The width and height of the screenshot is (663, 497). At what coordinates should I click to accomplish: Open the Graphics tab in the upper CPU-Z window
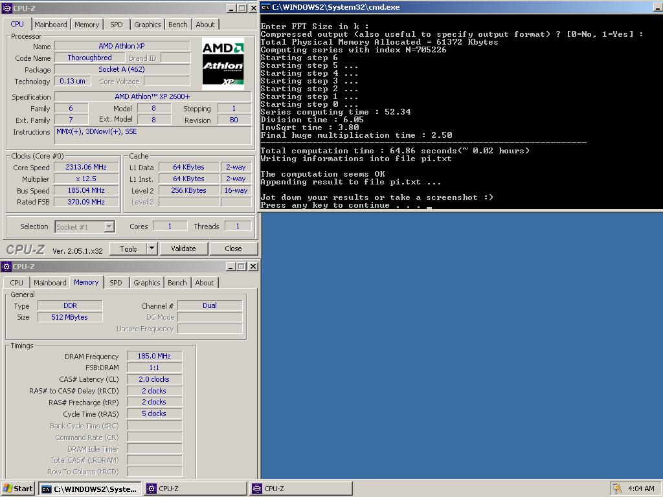coord(147,25)
